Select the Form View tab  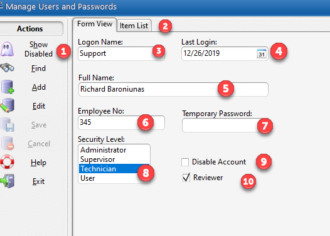95,24
